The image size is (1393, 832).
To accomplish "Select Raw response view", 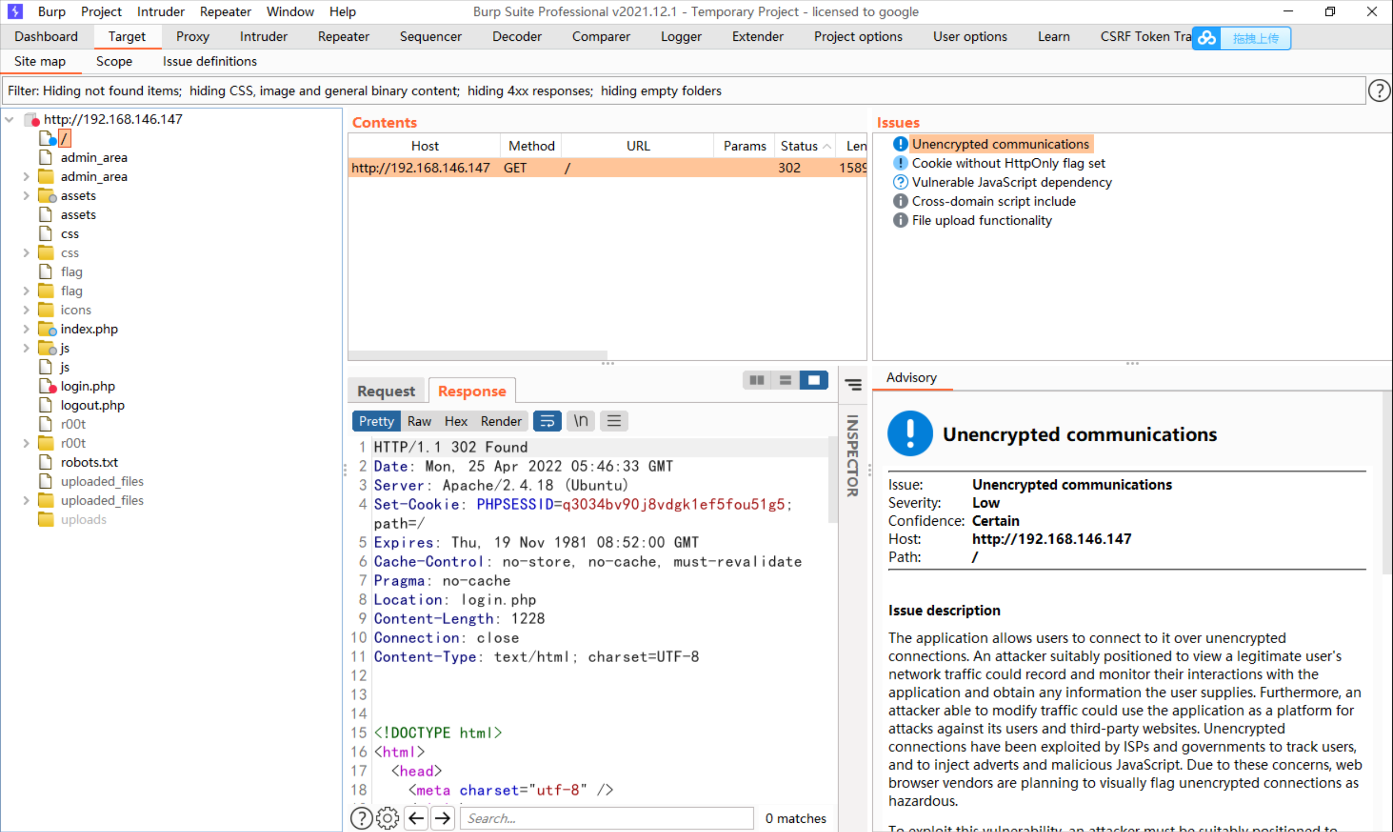I will point(420,421).
